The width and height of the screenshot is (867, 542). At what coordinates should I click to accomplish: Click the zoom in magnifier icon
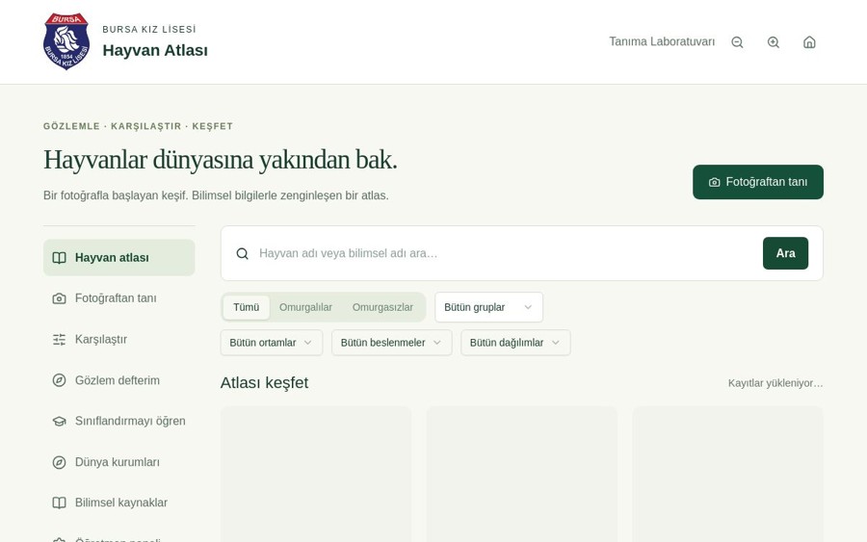coord(774,42)
